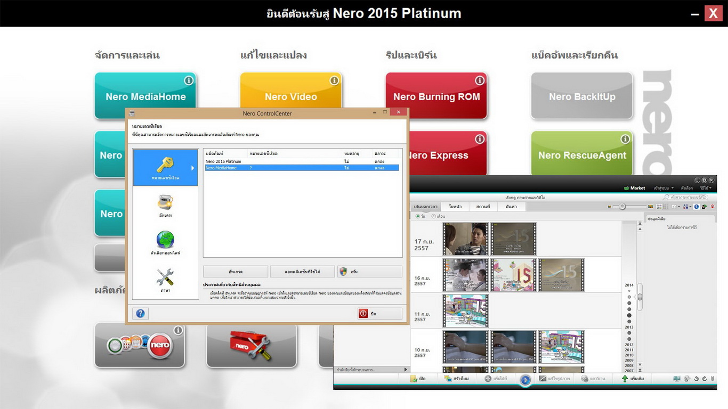Launch the Nero Burning ROM tile
This screenshot has height=409, width=728.
click(x=436, y=96)
